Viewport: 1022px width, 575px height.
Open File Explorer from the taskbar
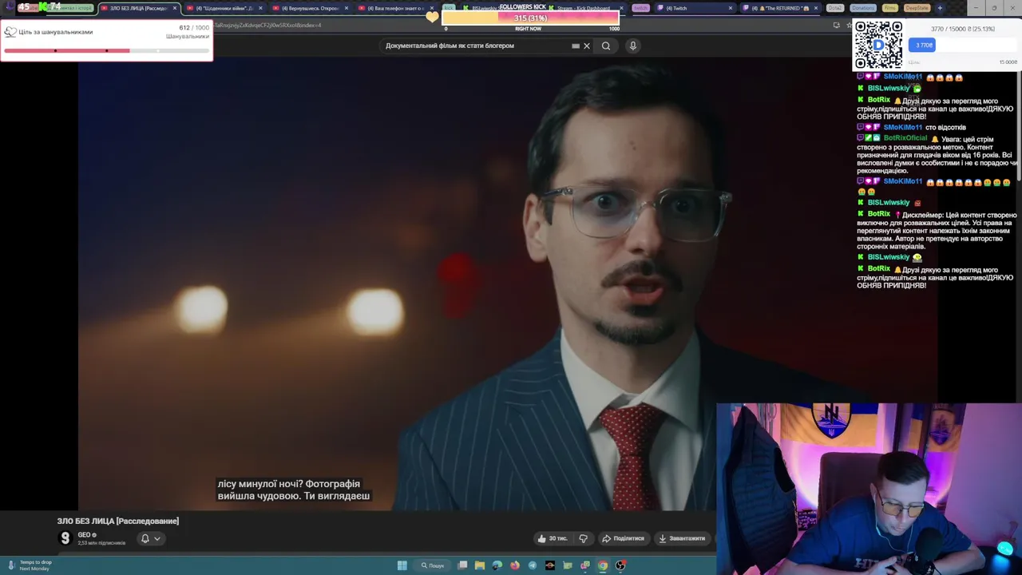480,565
